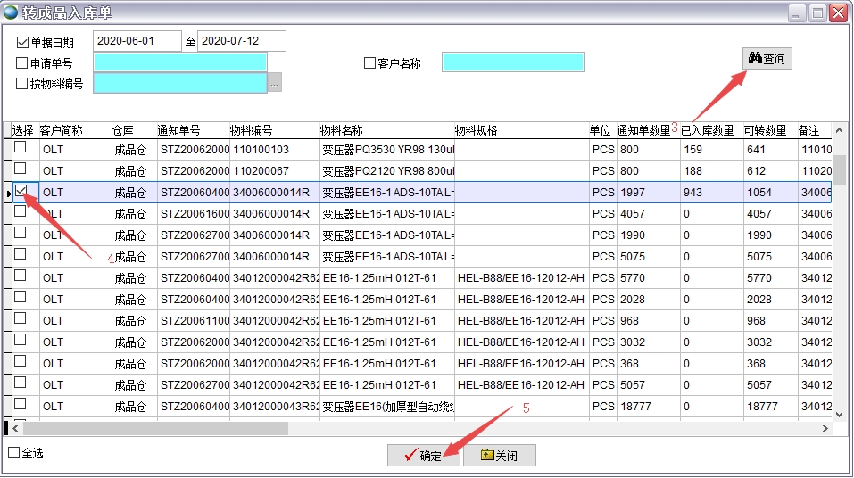Screen dimensions: 854x478
Task: Enable the 客户名称 filter checkbox
Action: (369, 63)
